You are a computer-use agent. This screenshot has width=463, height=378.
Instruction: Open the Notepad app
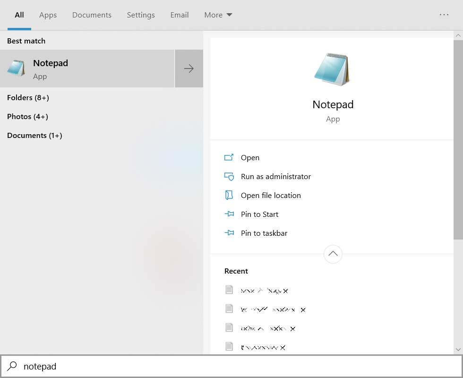pyautogui.click(x=250, y=158)
